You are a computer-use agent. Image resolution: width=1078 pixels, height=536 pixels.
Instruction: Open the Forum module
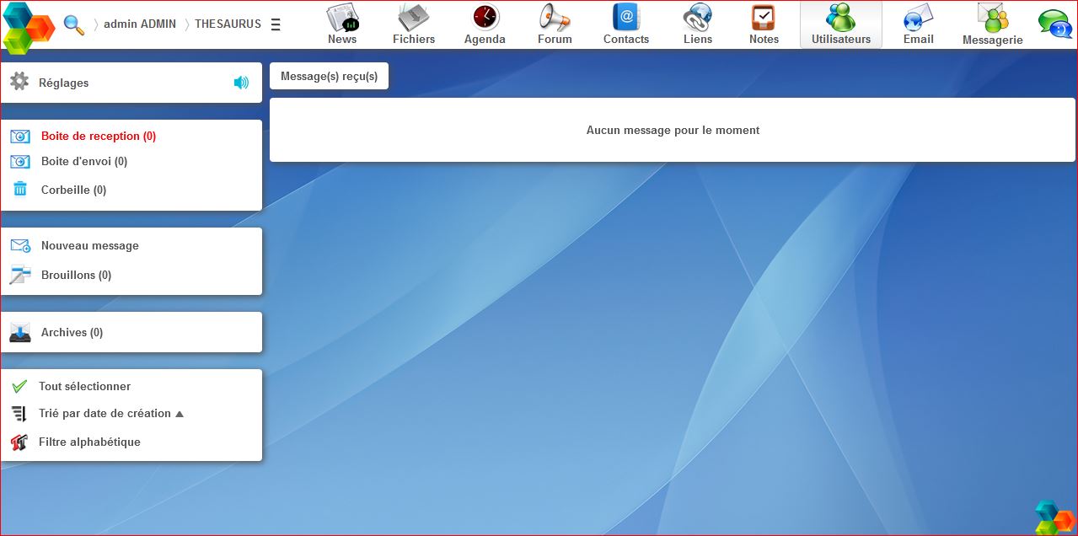click(554, 24)
